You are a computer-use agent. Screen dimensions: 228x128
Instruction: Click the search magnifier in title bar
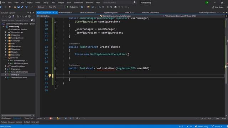point(135,2)
